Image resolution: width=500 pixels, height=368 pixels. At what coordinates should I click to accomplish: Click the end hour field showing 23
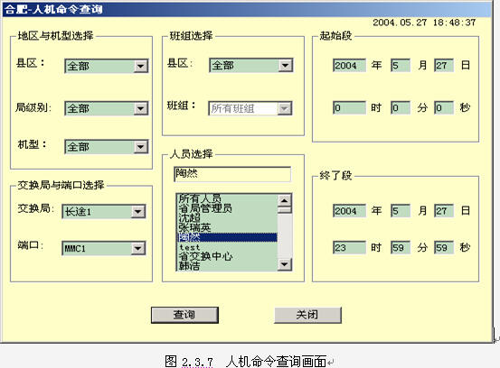point(349,247)
